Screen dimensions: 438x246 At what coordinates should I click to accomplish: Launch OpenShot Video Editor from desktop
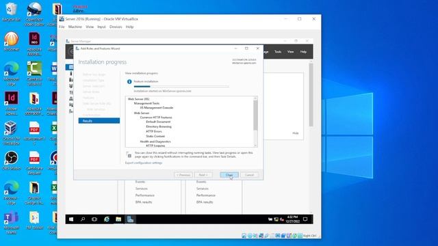point(34,14)
